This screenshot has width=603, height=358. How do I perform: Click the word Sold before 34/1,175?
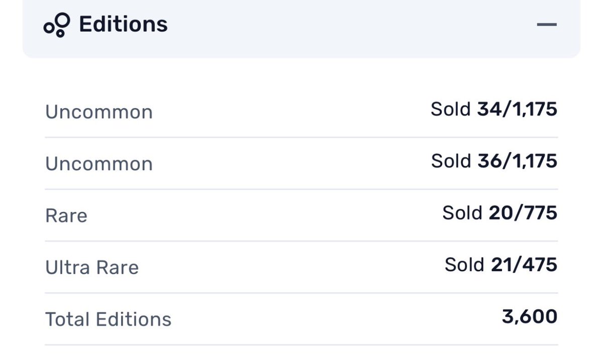451,109
